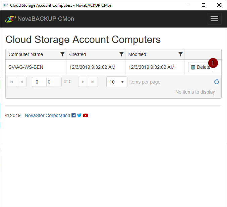Viewport: 227px width, 207px height.
Task: Sort by Modified column header
Action: [137, 54]
